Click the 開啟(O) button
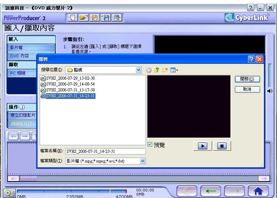277x198 pixels. (247, 79)
